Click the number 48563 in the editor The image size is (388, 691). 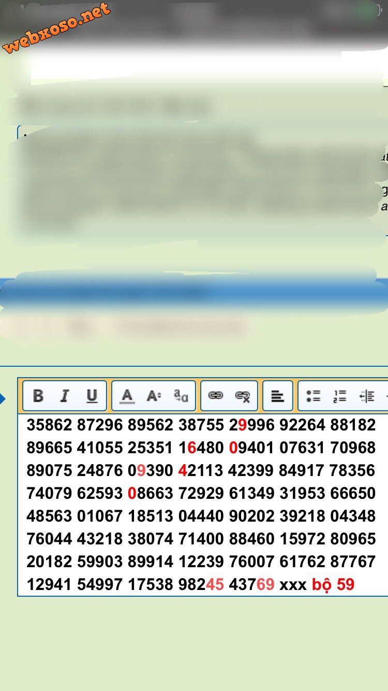click(x=49, y=516)
